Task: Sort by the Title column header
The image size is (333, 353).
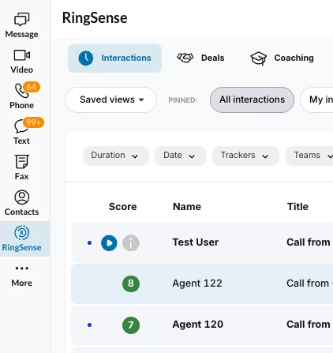Action: (297, 207)
